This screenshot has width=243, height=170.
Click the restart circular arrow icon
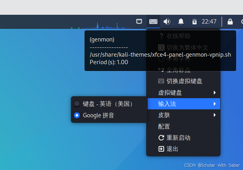coord(161,138)
